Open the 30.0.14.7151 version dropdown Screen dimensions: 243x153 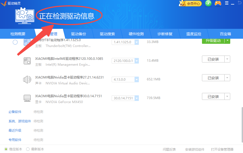point(136,98)
